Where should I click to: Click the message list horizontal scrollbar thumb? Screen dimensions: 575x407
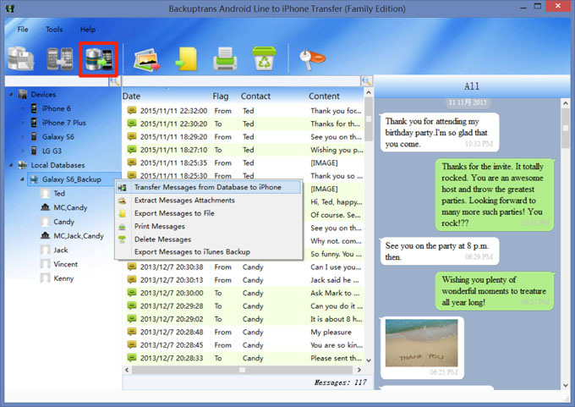tap(242, 370)
